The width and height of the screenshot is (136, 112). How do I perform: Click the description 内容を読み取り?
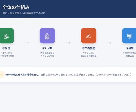pyautogui.click(x=47, y=53)
